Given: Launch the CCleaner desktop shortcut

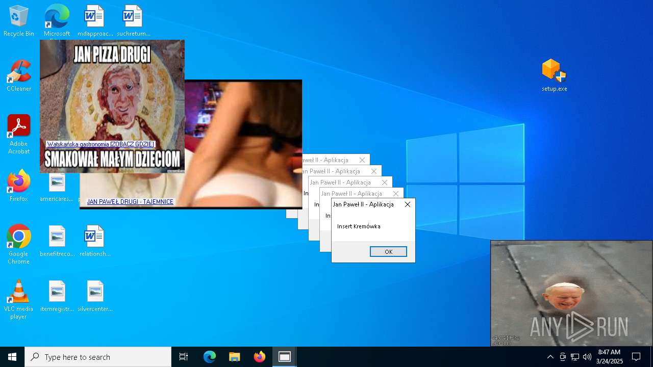Looking at the screenshot, I should pyautogui.click(x=19, y=76).
